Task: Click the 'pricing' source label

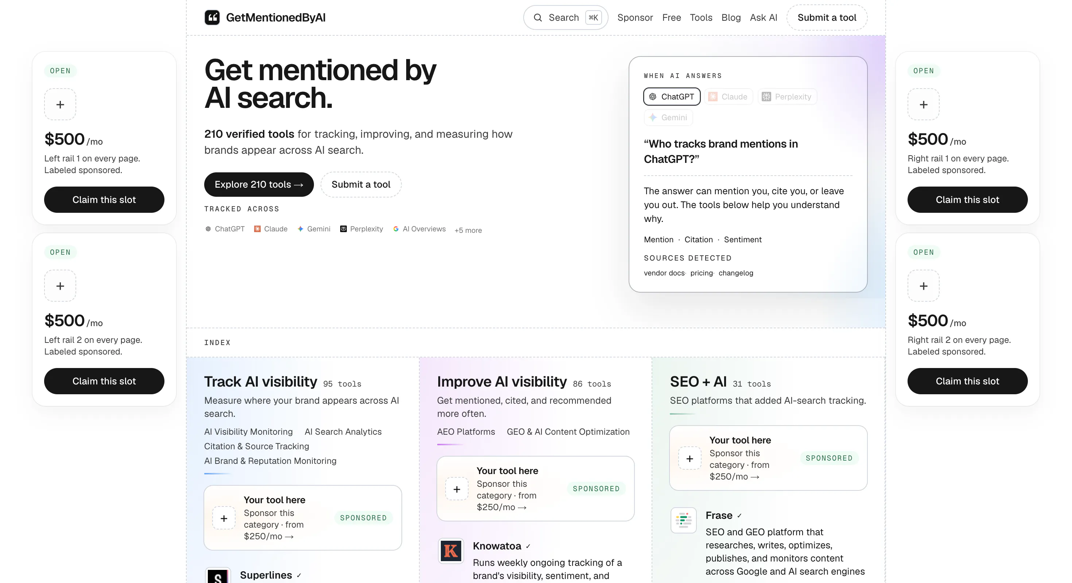Action: coord(701,273)
